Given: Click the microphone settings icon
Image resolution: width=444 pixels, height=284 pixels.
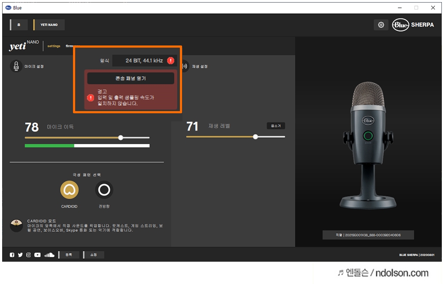Looking at the screenshot, I should pos(16,66).
